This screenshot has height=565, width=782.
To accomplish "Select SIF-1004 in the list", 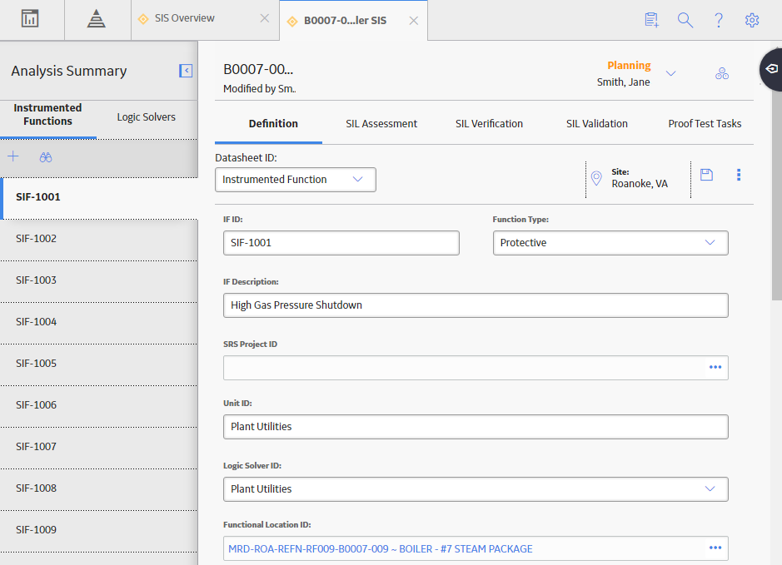I will coord(99,322).
